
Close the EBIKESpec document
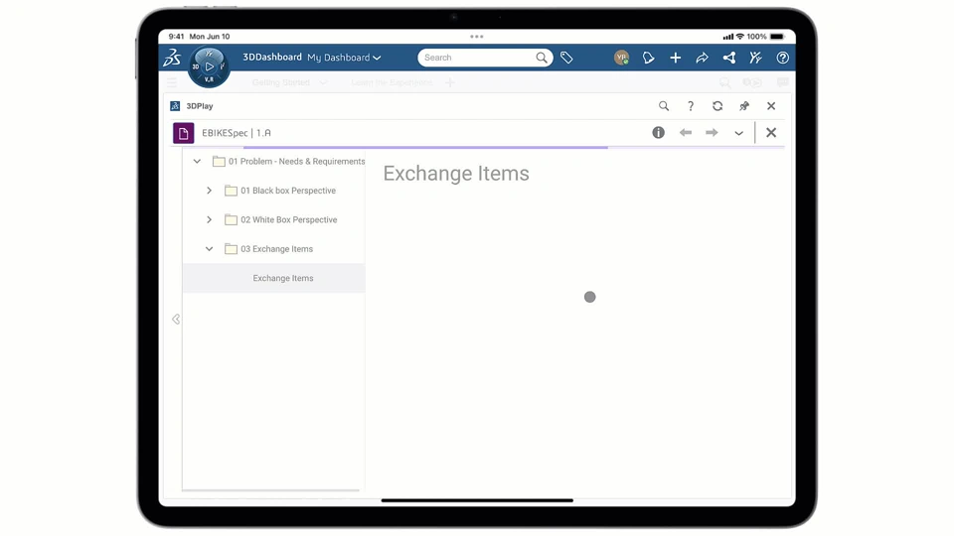771,132
